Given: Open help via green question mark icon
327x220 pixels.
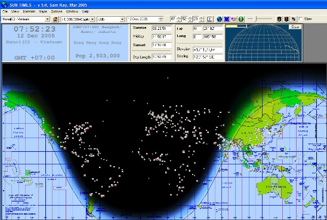Looking at the screenshot, I should pos(241,19).
